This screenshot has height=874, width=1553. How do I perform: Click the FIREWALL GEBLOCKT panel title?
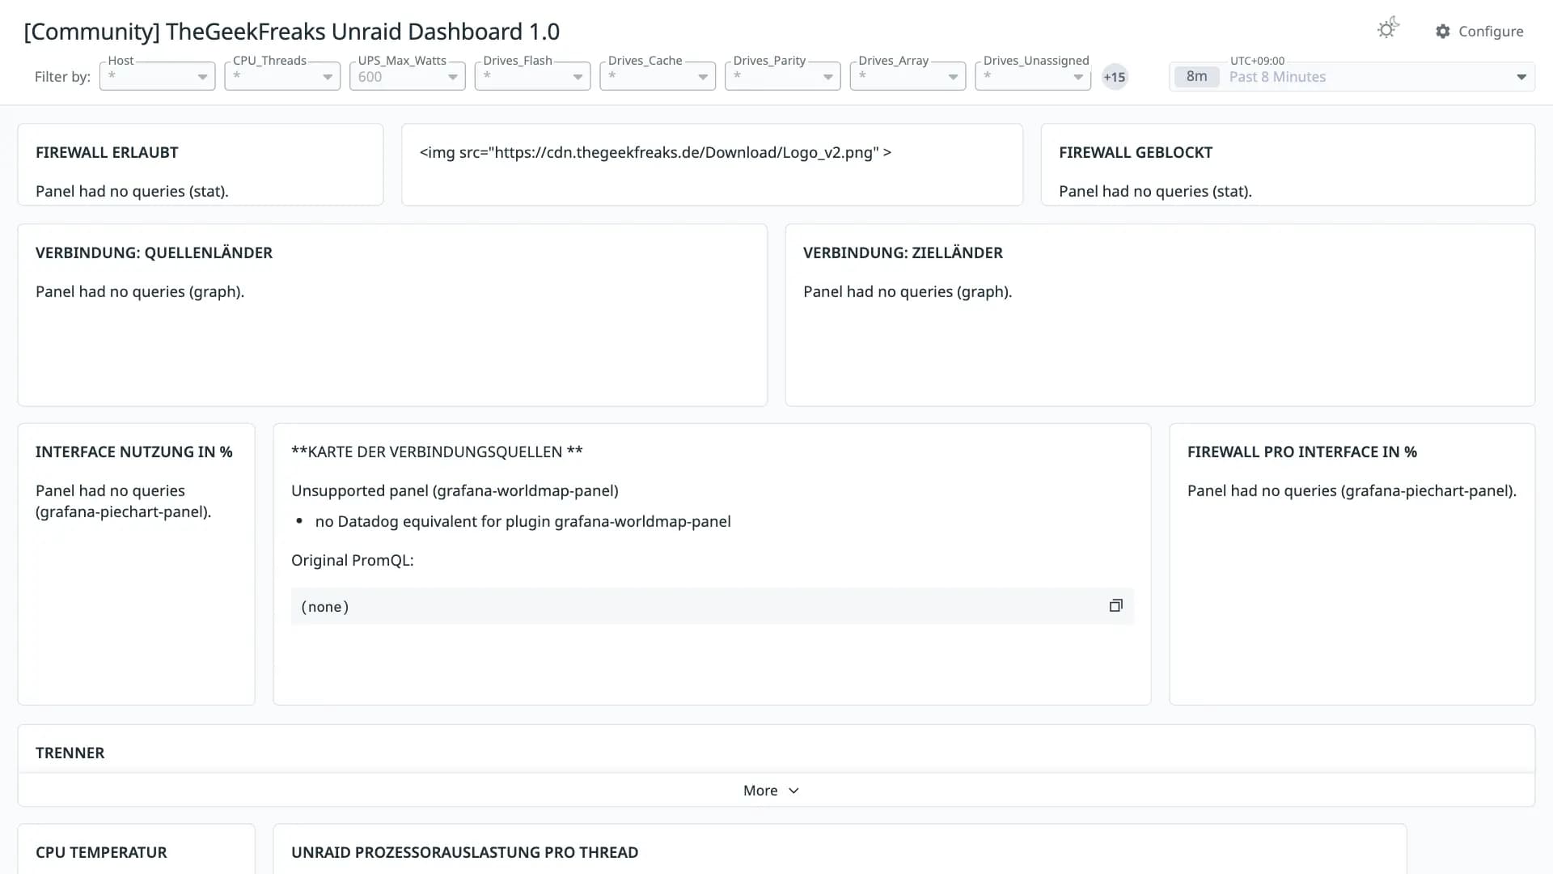1136,152
